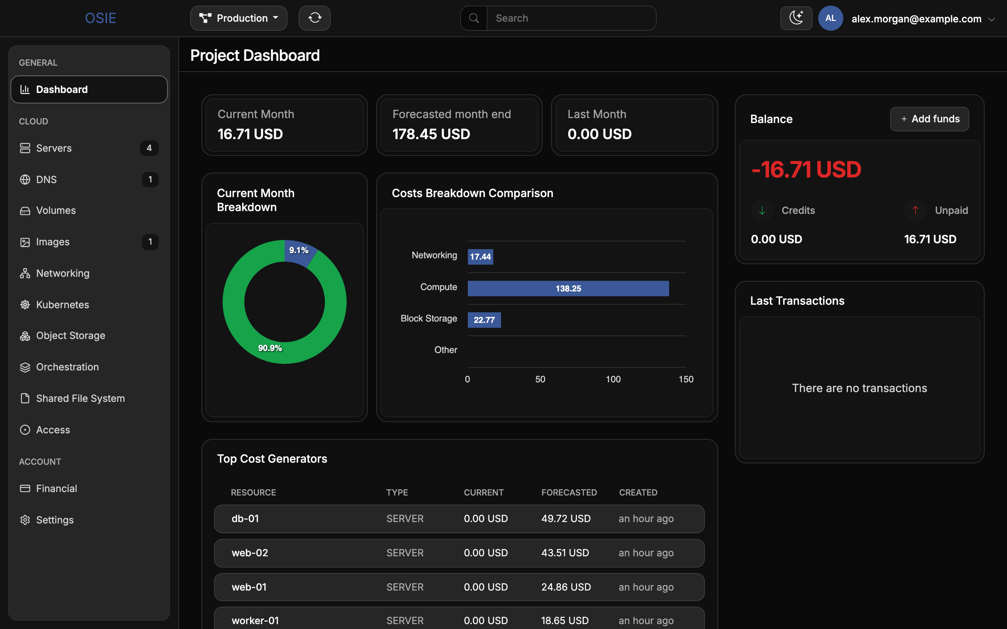Viewport: 1007px width, 629px height.
Task: Open the web-02 resource row
Action: pos(459,553)
